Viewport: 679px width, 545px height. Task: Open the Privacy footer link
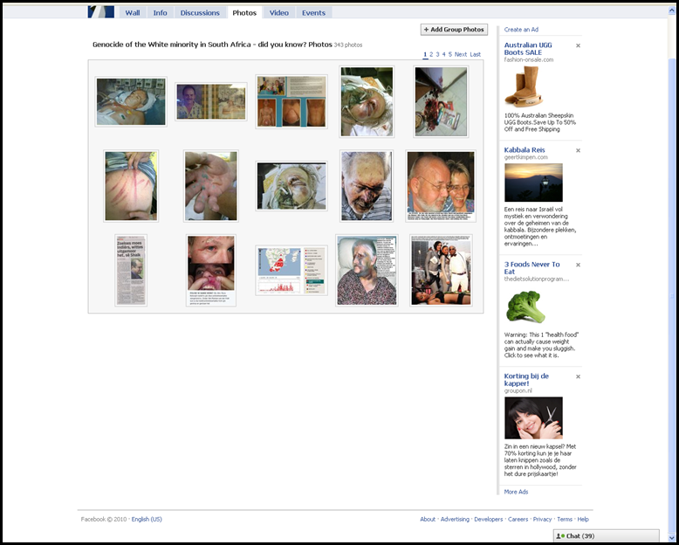click(542, 519)
